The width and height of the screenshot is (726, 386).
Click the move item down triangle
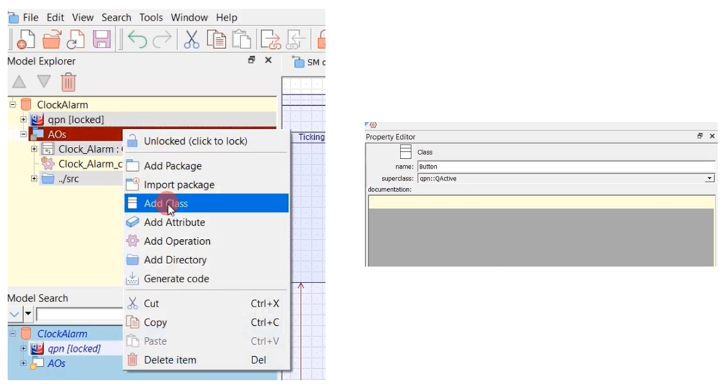pos(44,82)
